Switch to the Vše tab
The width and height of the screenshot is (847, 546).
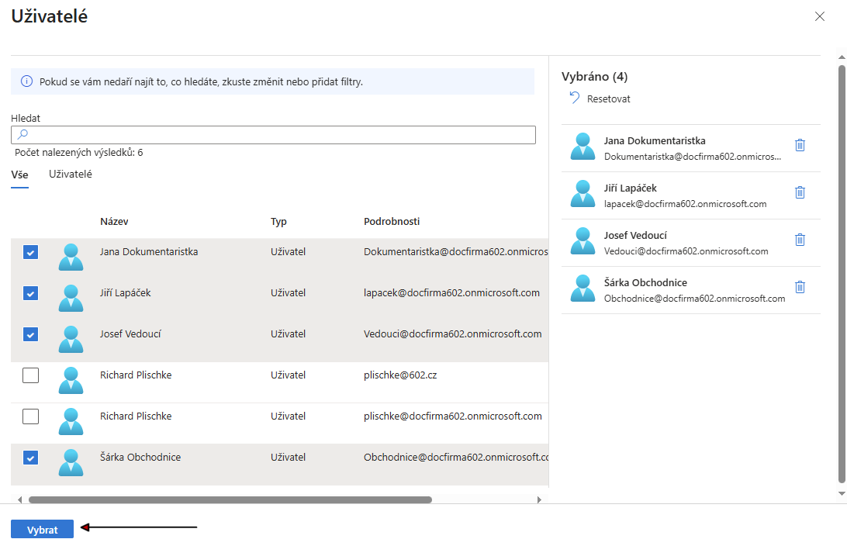[19, 175]
